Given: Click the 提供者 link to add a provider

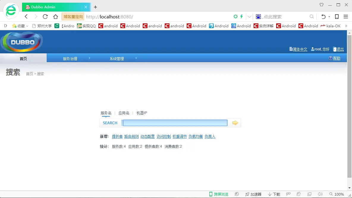Looking at the screenshot, I should 117,136.
